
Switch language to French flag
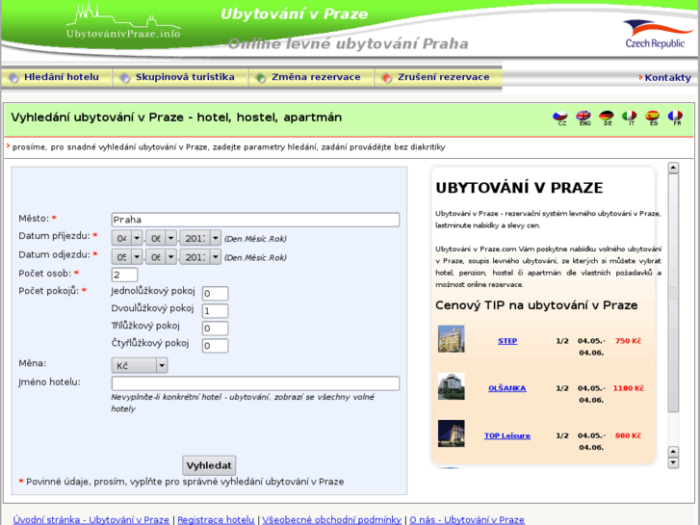tap(675, 118)
